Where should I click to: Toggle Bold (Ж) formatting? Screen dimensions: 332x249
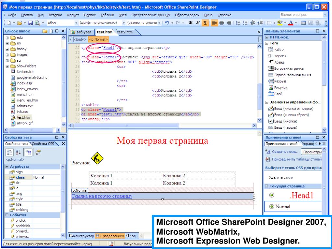pyautogui.click(x=190, y=23)
